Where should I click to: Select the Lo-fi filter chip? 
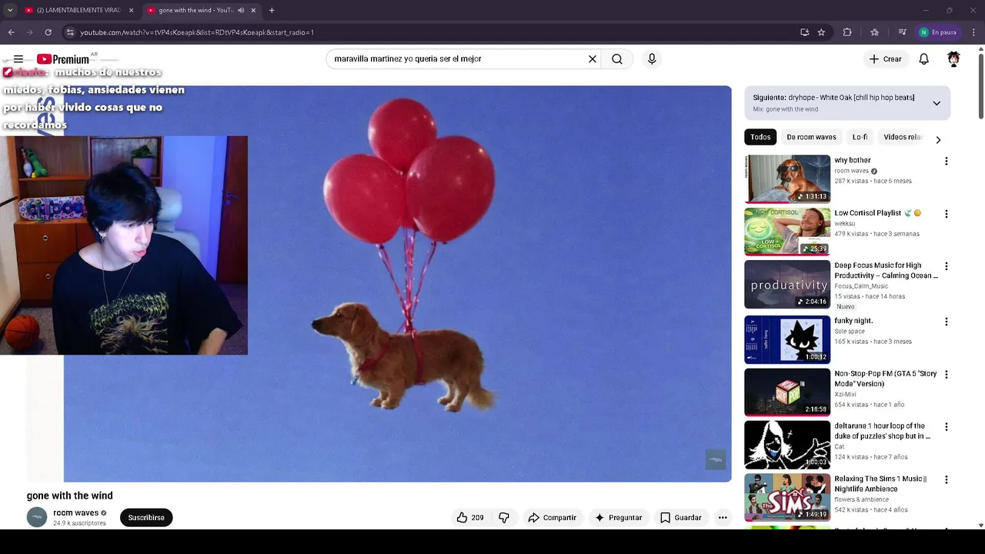860,137
